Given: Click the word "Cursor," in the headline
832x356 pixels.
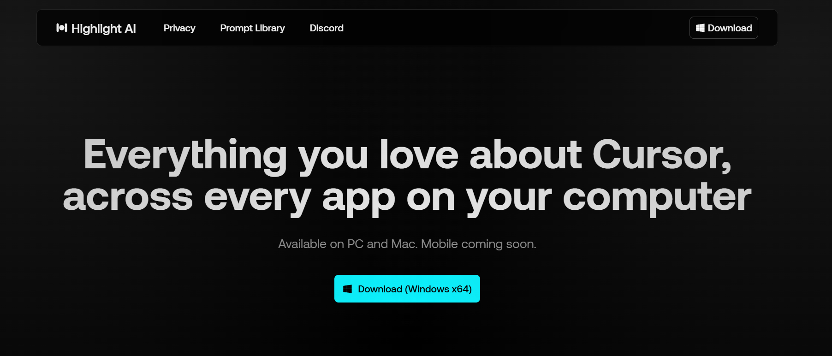Looking at the screenshot, I should coord(661,155).
